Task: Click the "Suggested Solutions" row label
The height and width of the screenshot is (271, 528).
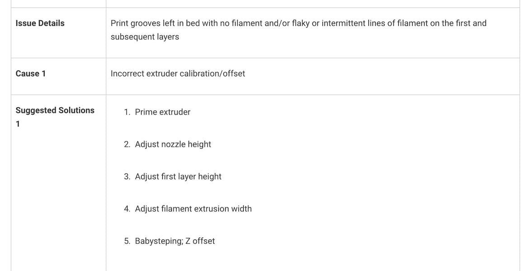Action: click(55, 110)
